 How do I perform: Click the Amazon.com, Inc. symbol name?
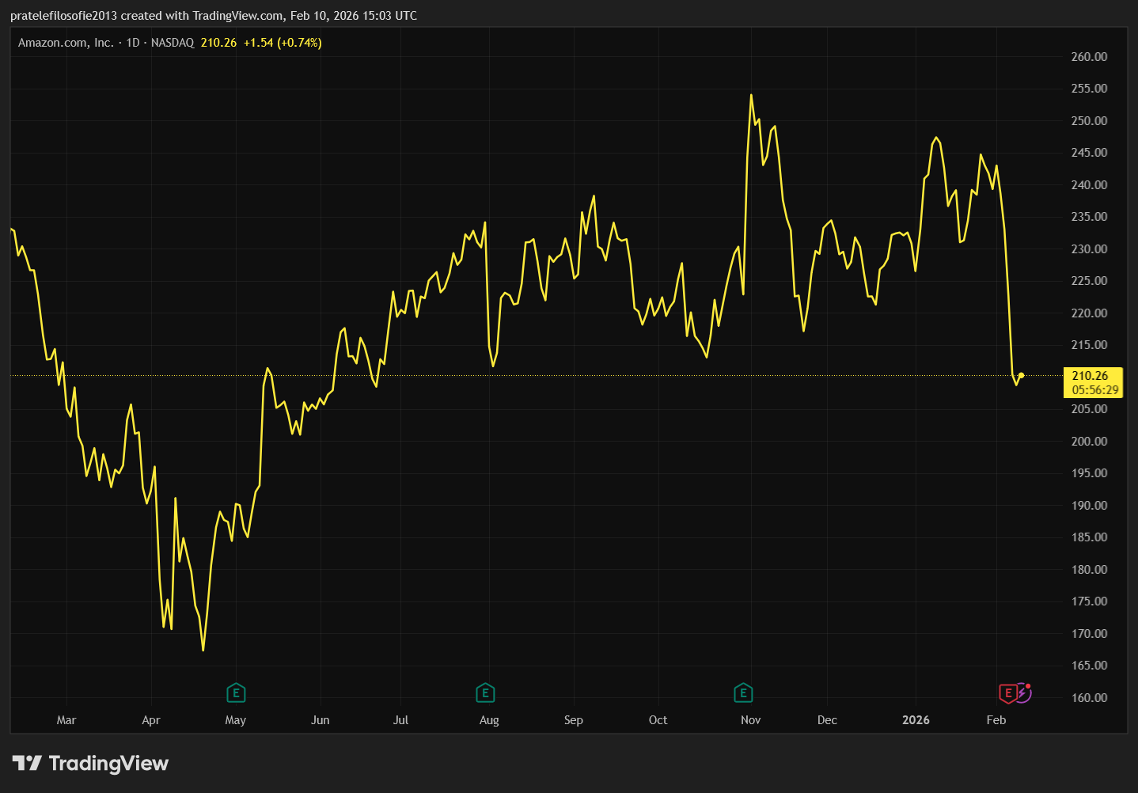[66, 43]
